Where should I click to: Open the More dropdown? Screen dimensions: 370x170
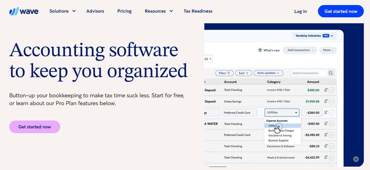(x=328, y=50)
